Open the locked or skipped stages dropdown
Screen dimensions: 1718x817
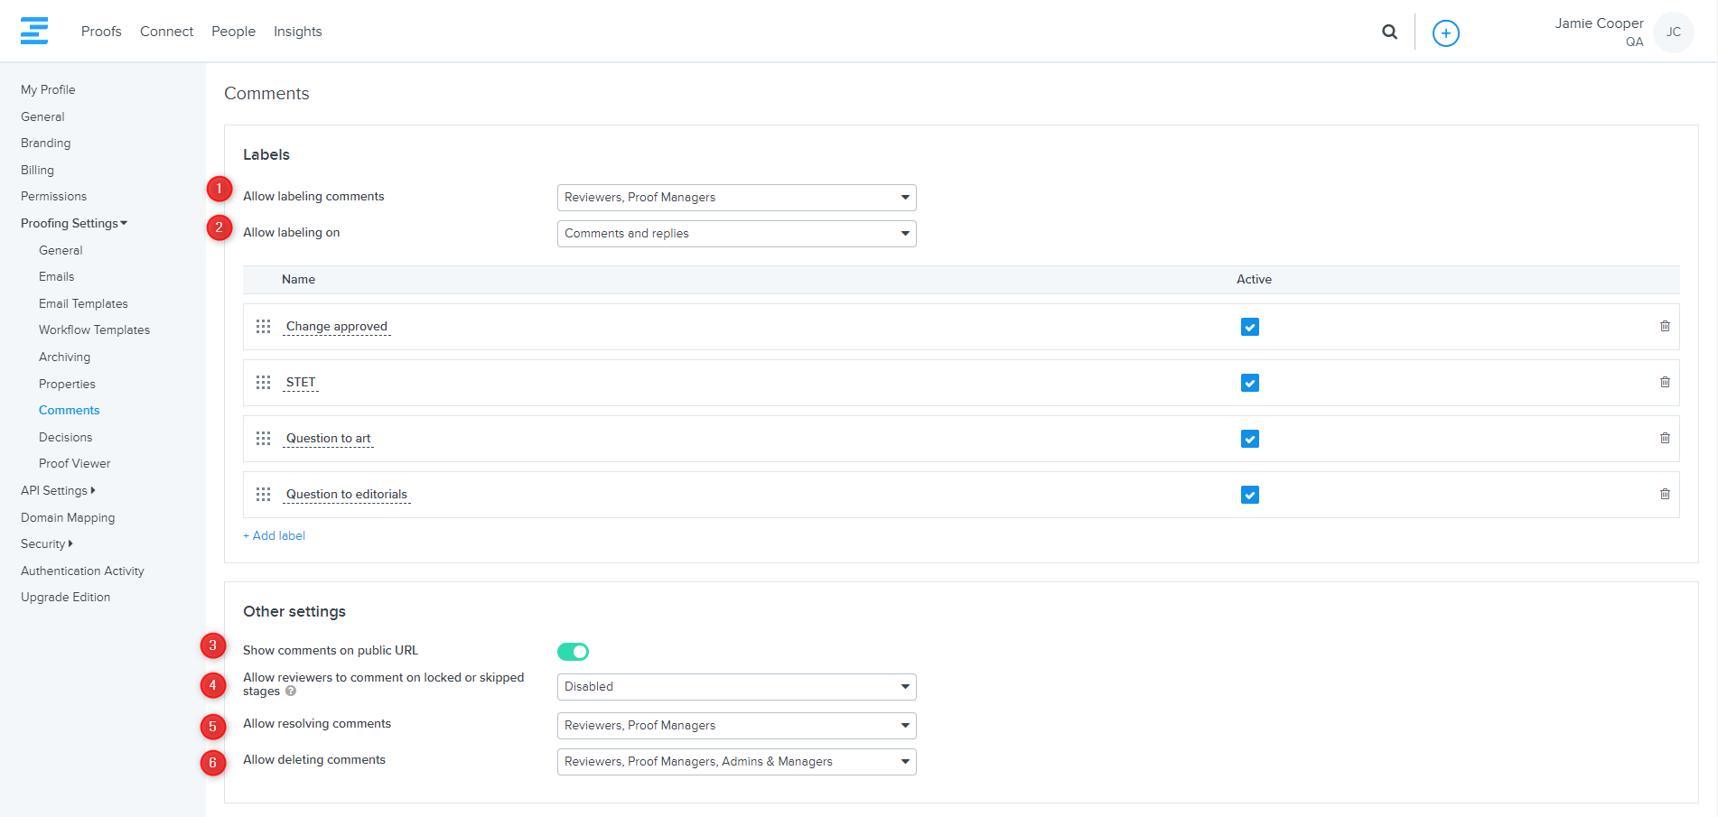(736, 687)
